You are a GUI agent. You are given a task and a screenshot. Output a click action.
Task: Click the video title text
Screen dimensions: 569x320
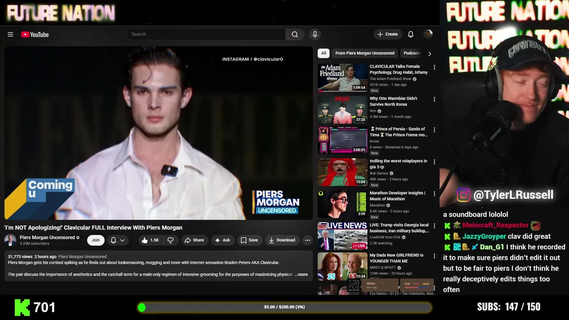tap(93, 228)
